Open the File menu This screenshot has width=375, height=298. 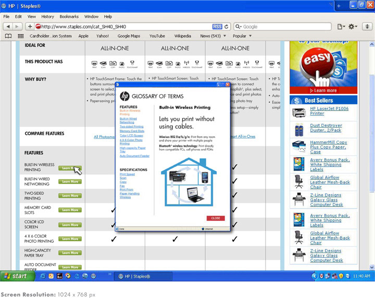coord(6,17)
